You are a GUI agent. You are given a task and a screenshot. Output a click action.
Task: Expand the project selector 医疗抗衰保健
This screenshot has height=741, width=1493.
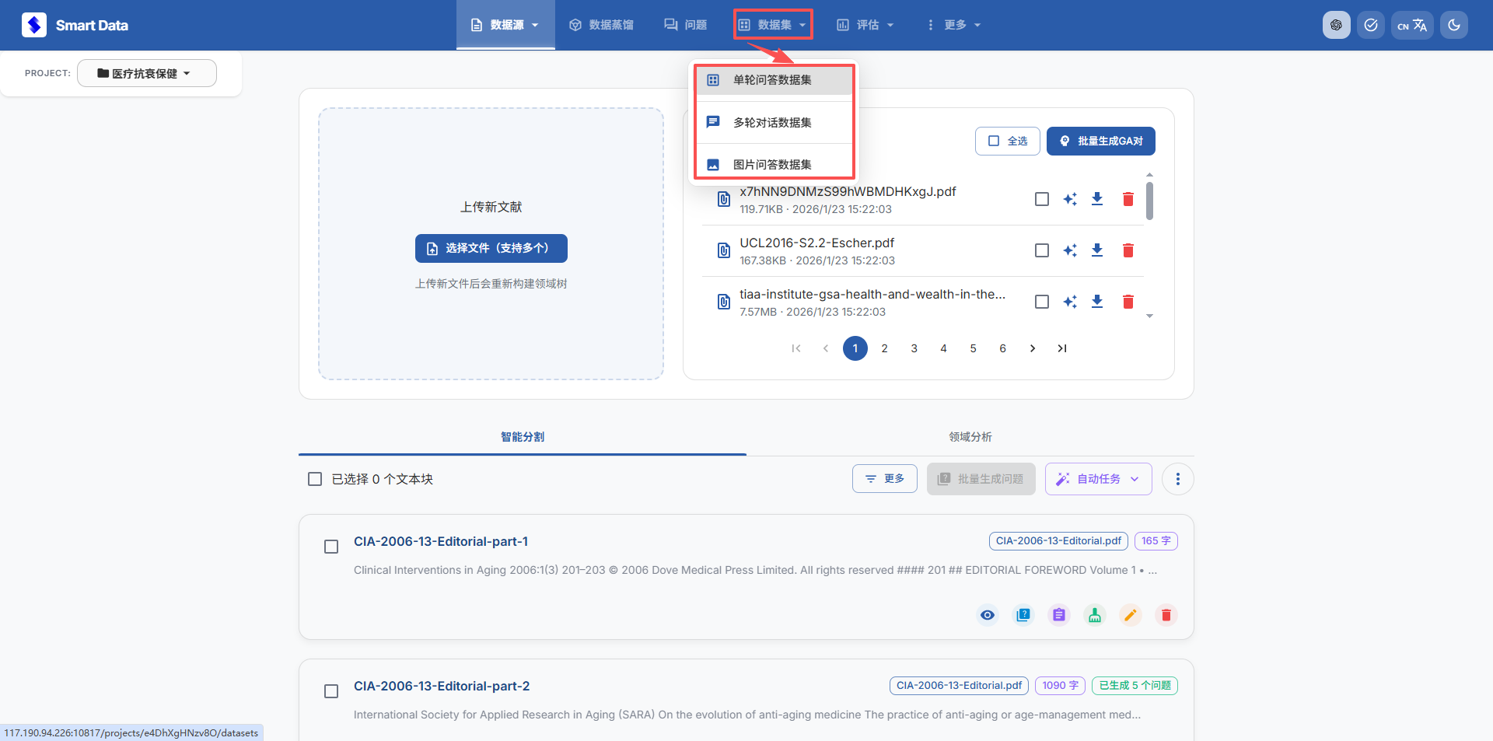tap(146, 73)
